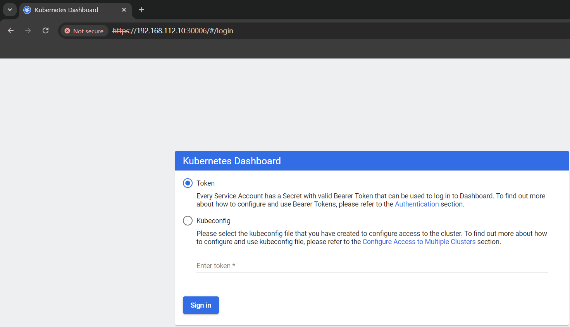Close the Kubernetes Dashboard tab
The width and height of the screenshot is (570, 327).
click(x=124, y=10)
